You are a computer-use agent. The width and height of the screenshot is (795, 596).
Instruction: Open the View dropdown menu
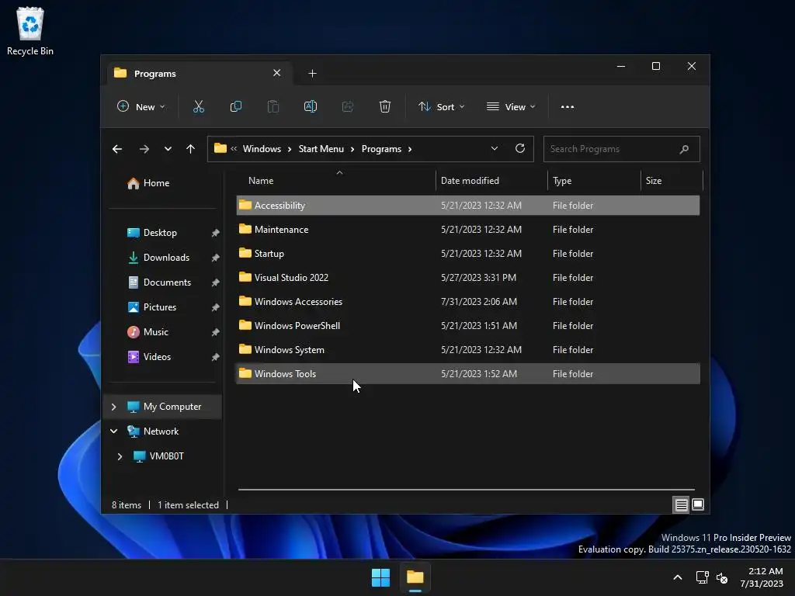(x=511, y=107)
